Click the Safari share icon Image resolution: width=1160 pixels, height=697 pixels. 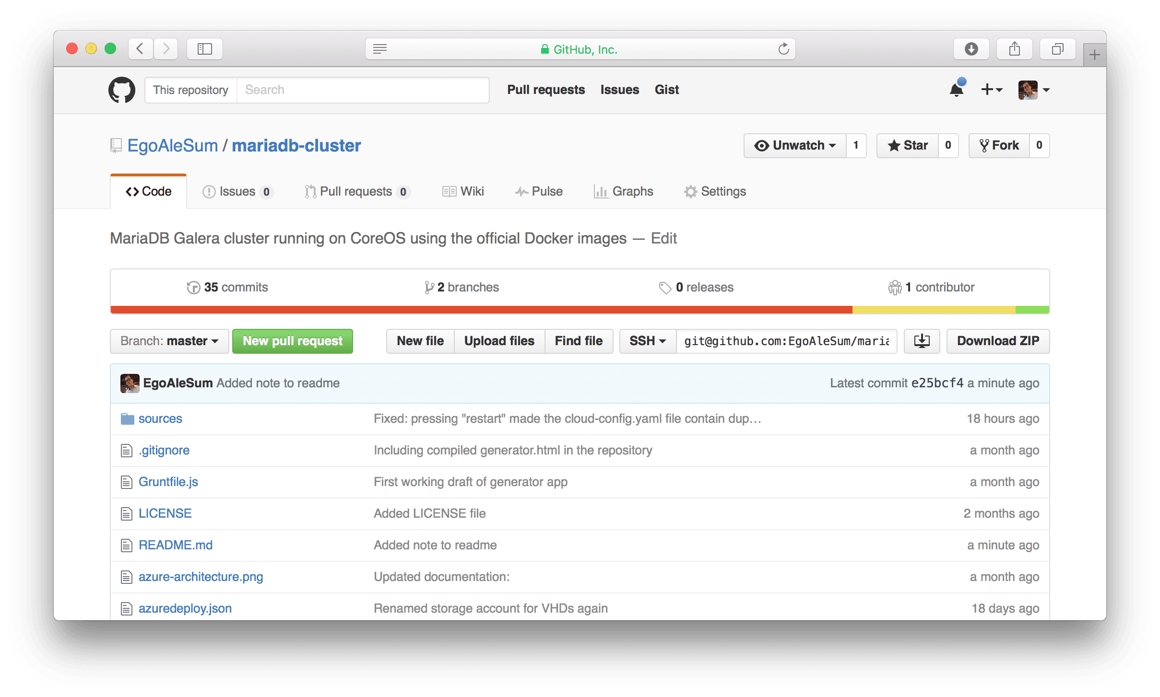[x=1015, y=48]
